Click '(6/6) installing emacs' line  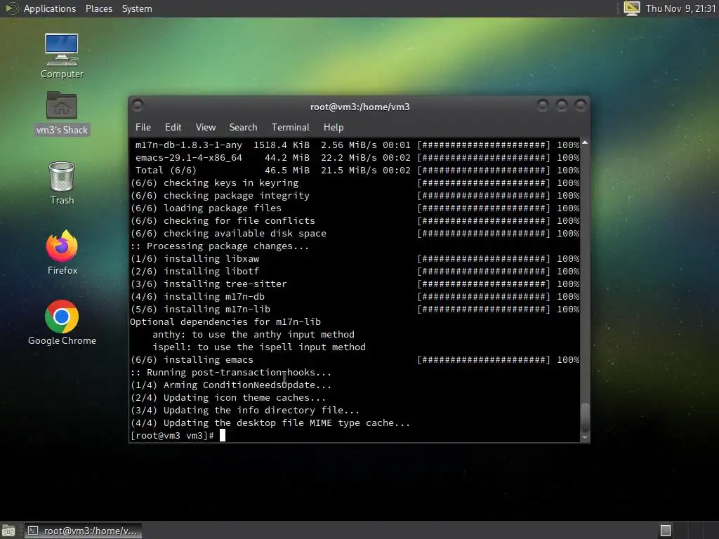coord(192,360)
